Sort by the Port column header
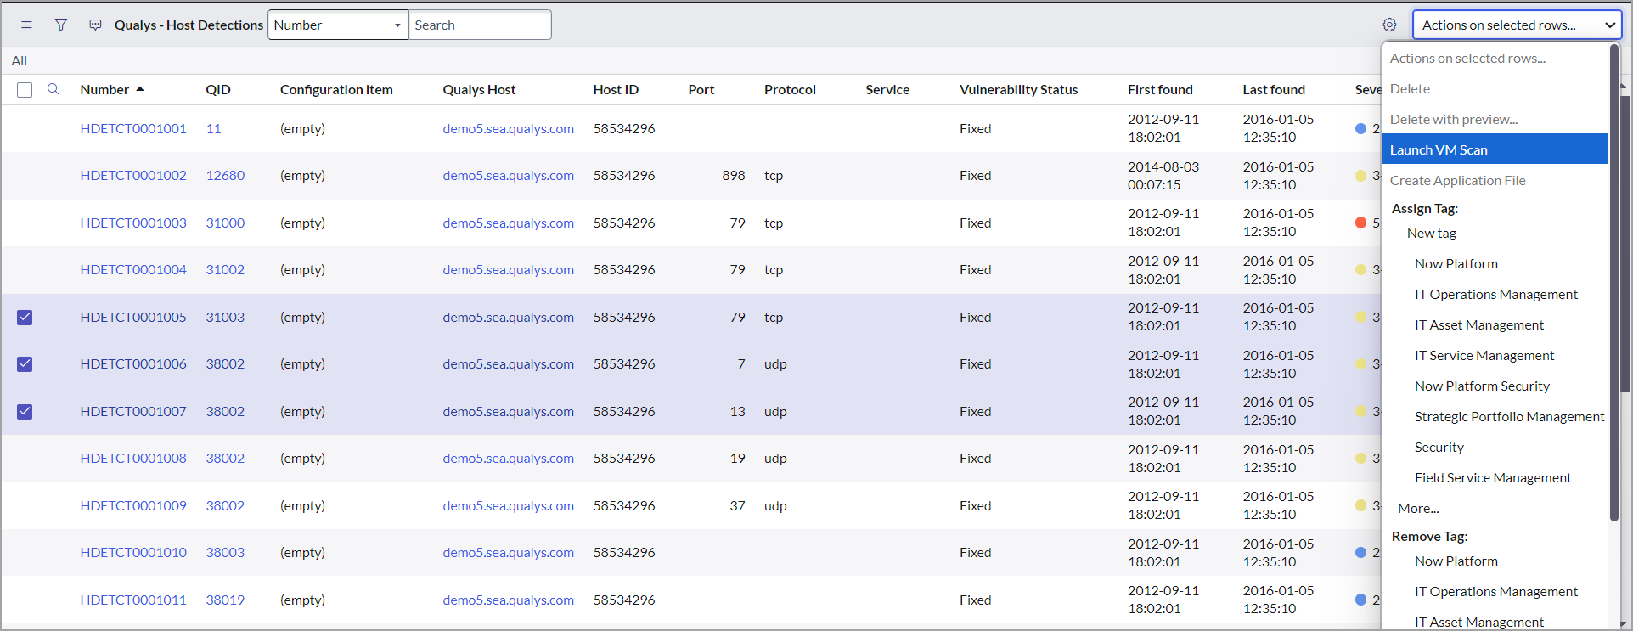This screenshot has width=1633, height=631. tap(701, 90)
